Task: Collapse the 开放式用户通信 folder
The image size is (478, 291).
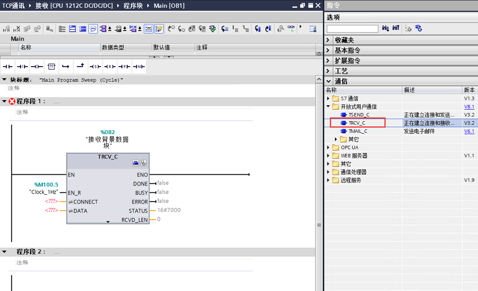Action: (328, 107)
